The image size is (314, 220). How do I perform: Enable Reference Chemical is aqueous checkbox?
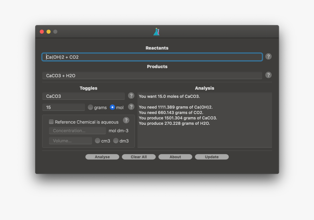coord(51,122)
